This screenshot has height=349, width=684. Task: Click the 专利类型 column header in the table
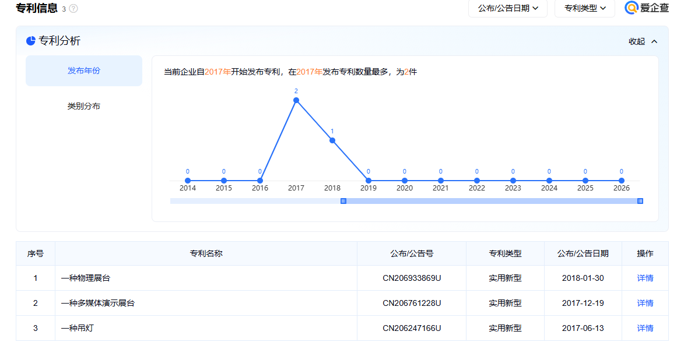tap(505, 253)
